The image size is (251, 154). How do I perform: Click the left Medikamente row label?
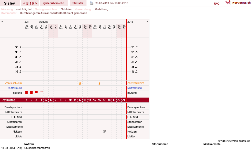[15, 127]
